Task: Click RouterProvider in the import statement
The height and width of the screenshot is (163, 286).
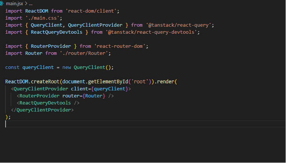Action: coord(51,46)
